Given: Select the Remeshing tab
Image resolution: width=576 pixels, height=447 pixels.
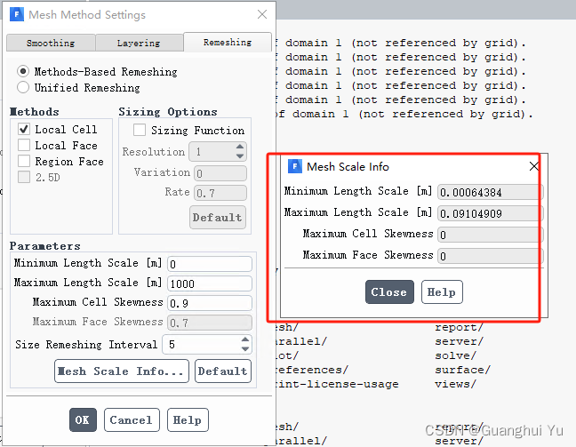Looking at the screenshot, I should (228, 43).
